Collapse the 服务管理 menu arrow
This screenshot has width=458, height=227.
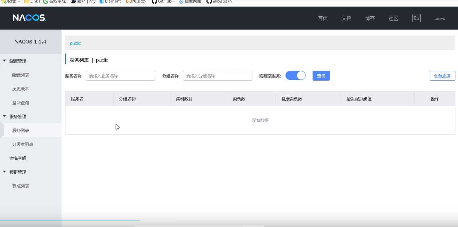point(5,116)
